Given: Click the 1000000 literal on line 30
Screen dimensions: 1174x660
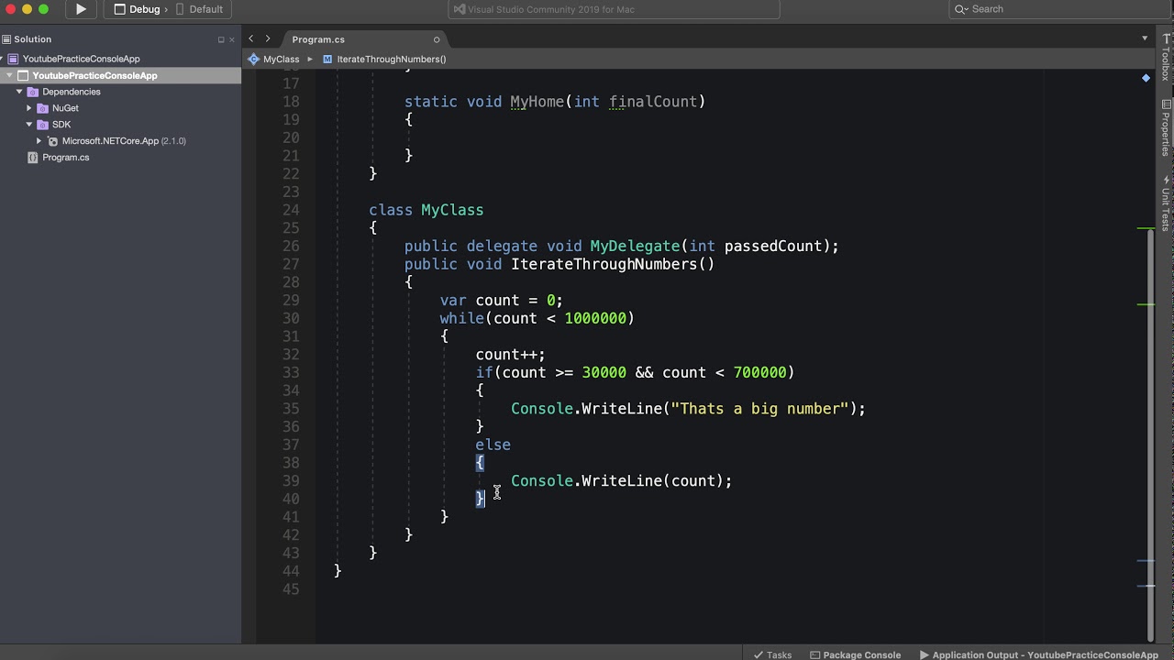Looking at the screenshot, I should coord(595,318).
